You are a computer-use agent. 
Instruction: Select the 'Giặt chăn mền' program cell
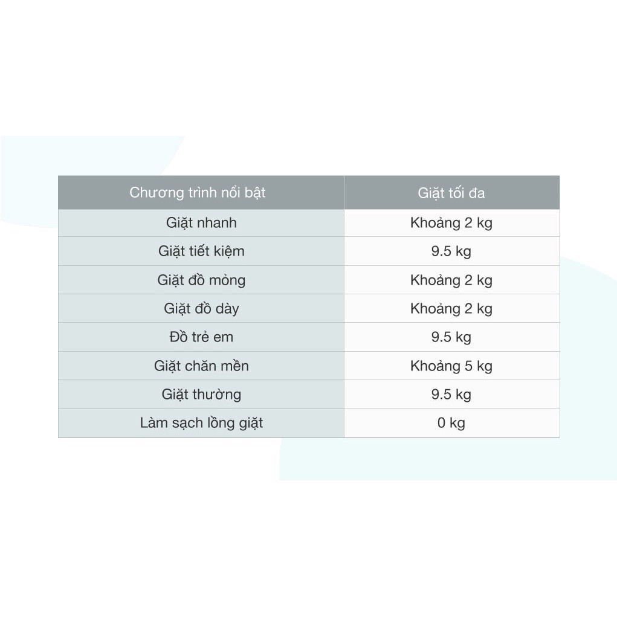(x=201, y=366)
